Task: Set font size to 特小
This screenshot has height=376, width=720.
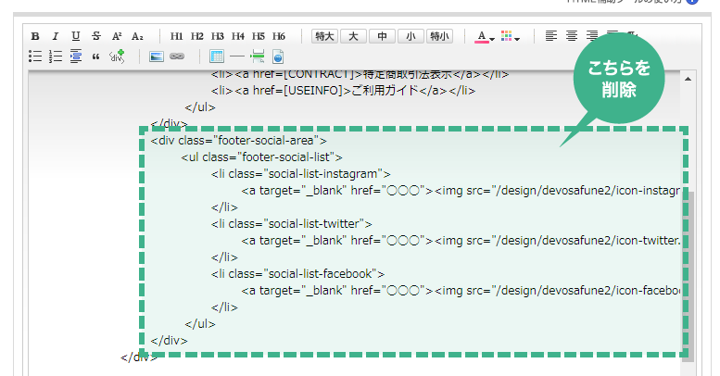Action: point(439,36)
